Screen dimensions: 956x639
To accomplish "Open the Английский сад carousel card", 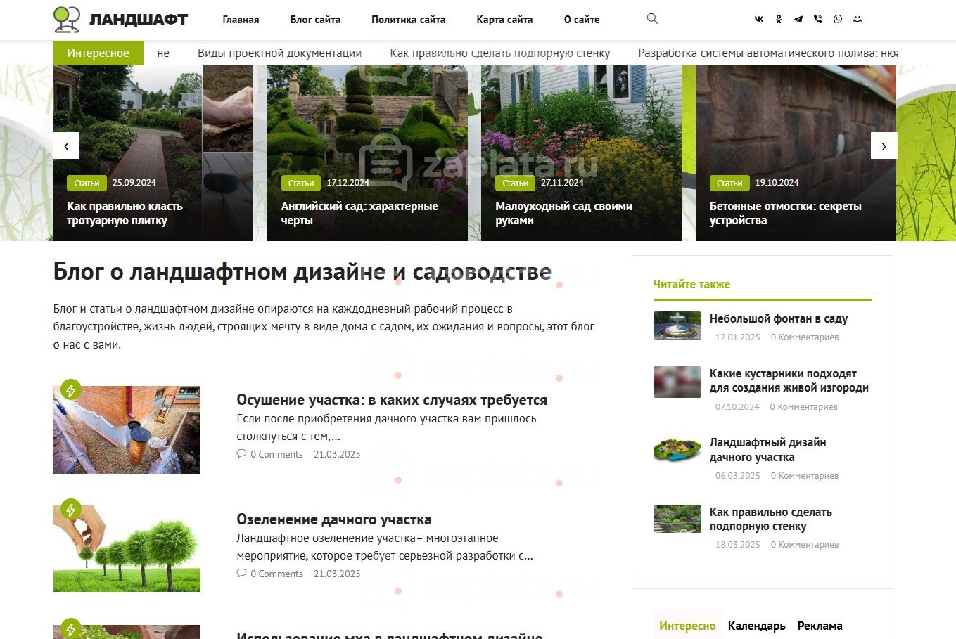I will click(367, 153).
